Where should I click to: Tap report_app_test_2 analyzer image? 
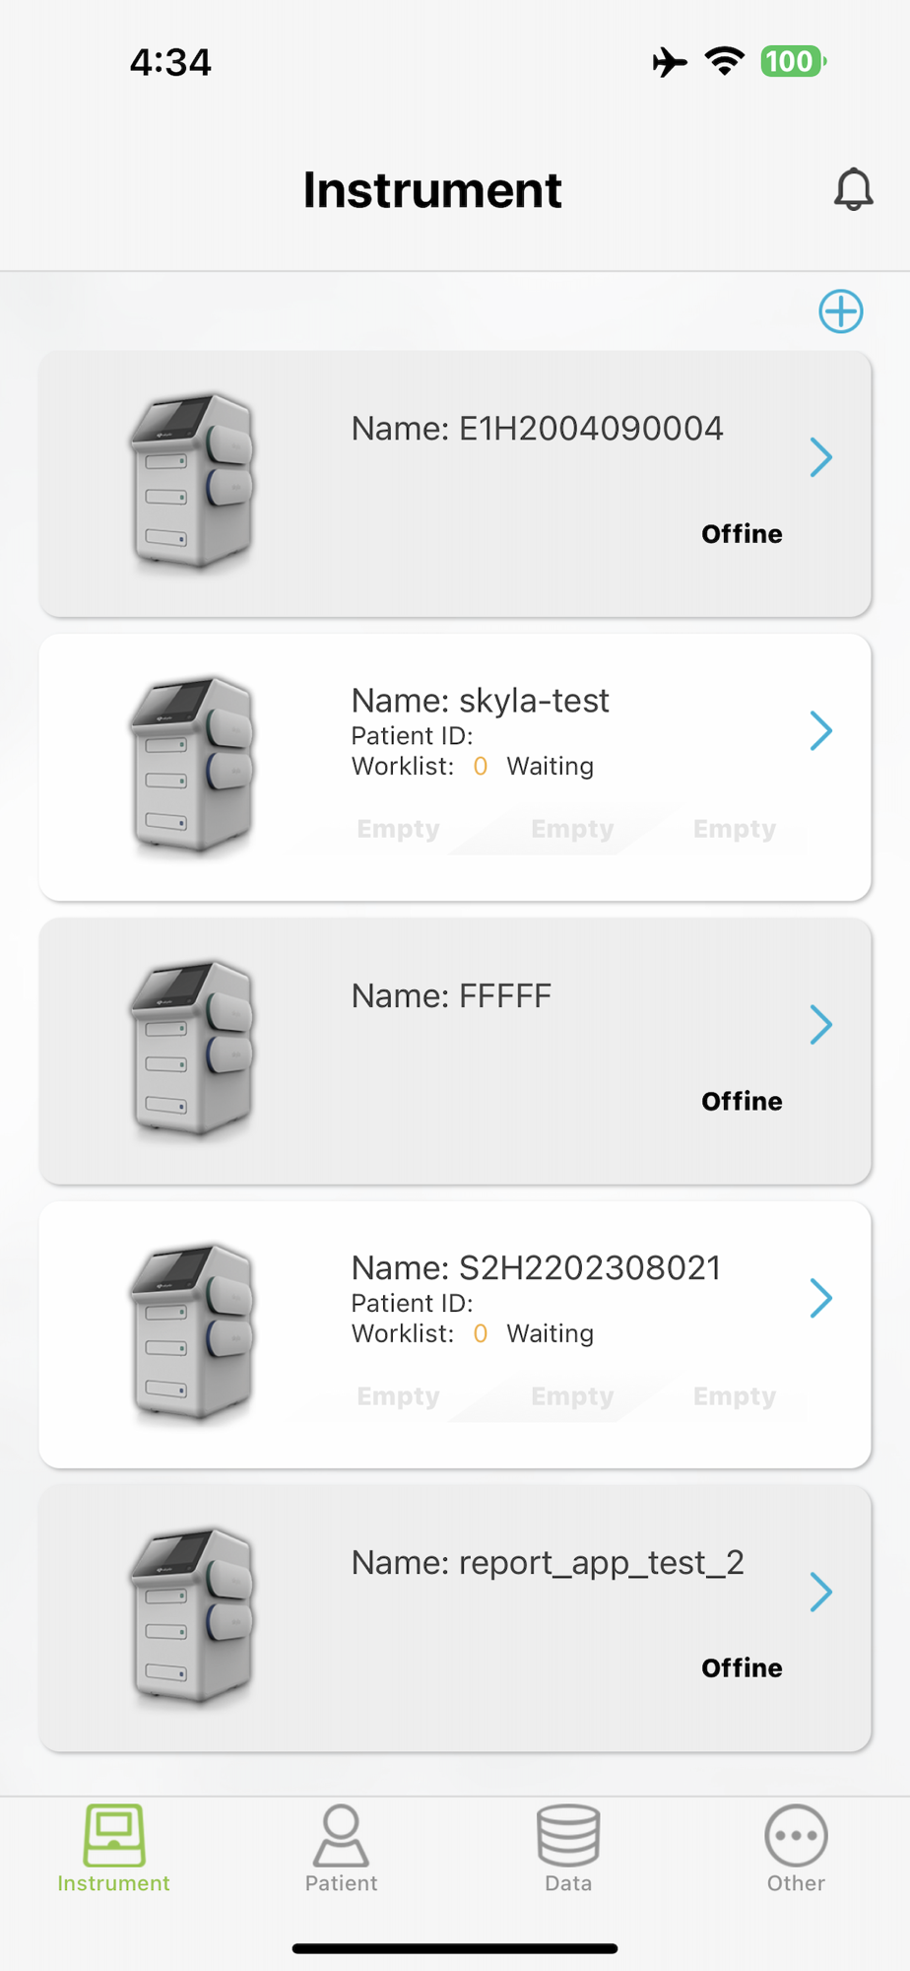(x=192, y=1616)
